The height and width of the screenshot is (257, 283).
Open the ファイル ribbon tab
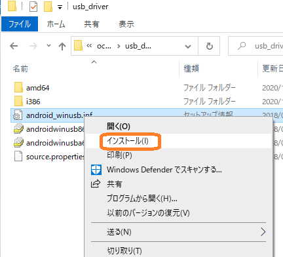pos(20,24)
